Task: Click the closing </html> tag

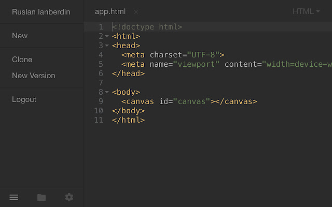Action: click(128, 120)
